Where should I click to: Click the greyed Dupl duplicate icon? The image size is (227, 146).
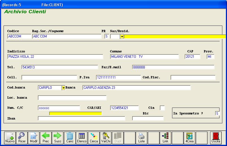pyautogui.click(x=118, y=138)
